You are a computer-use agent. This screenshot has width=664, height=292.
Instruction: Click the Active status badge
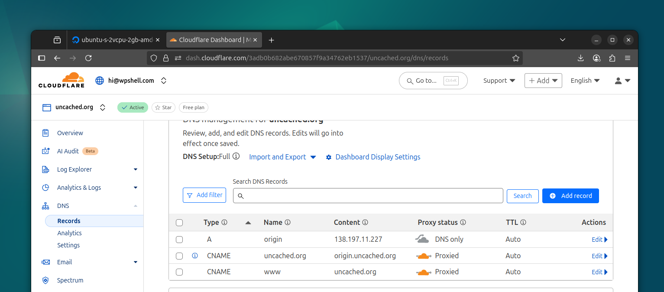[x=133, y=107]
